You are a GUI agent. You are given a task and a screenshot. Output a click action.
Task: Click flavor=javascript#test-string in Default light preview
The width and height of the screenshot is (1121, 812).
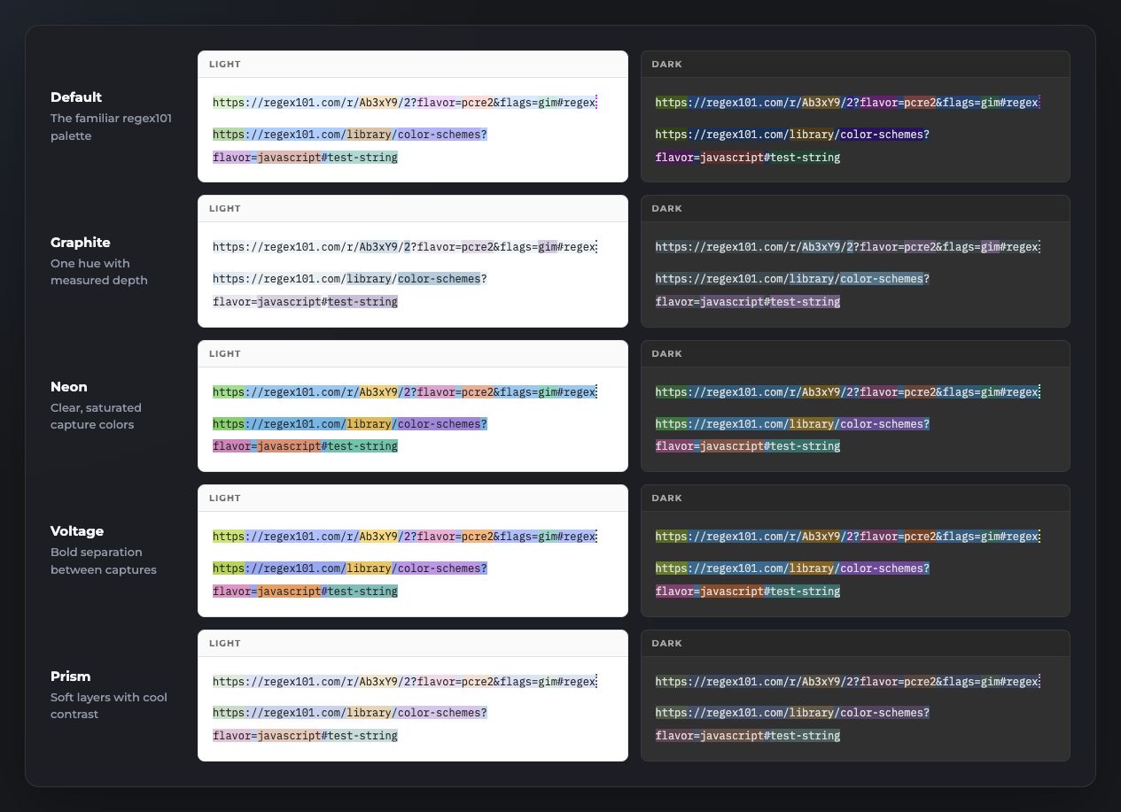click(305, 158)
